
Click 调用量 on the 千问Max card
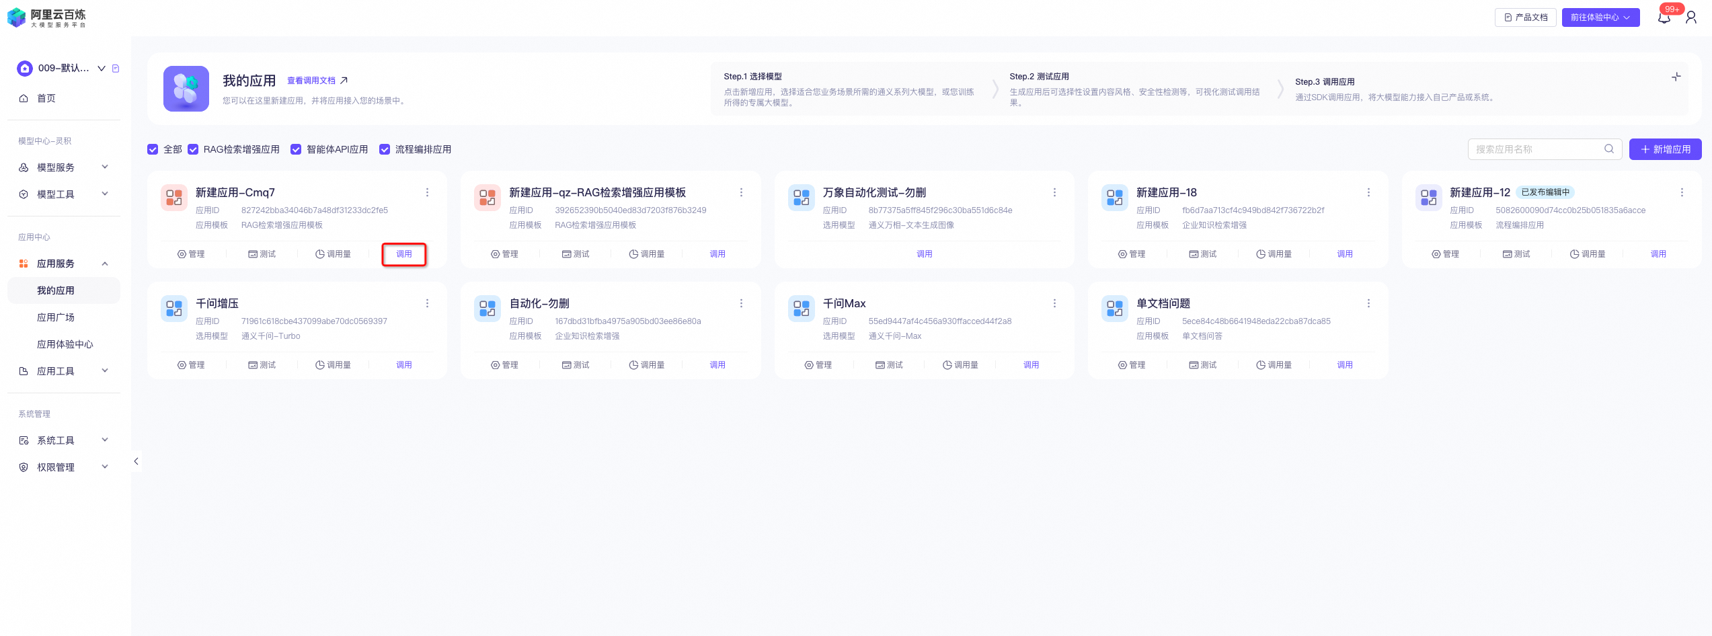pyautogui.click(x=960, y=365)
